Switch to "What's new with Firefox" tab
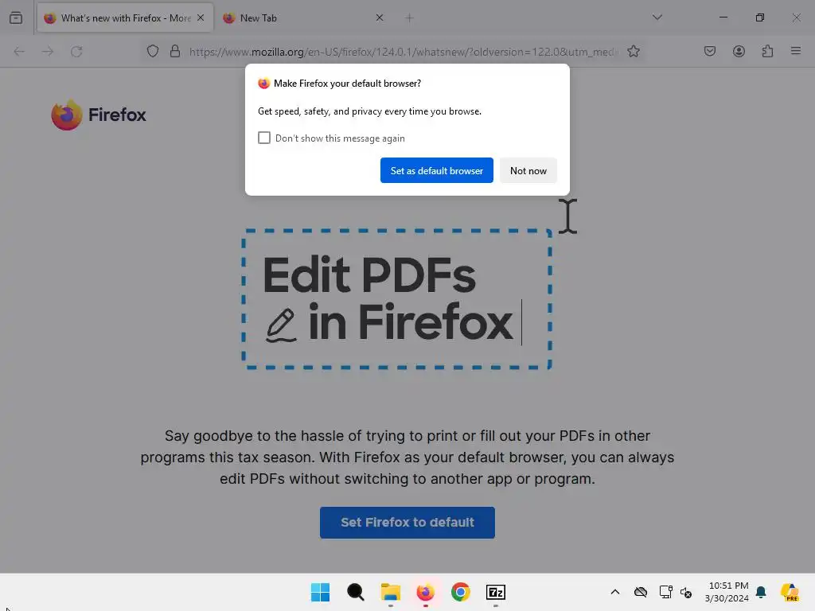This screenshot has height=611, width=815. [x=125, y=18]
